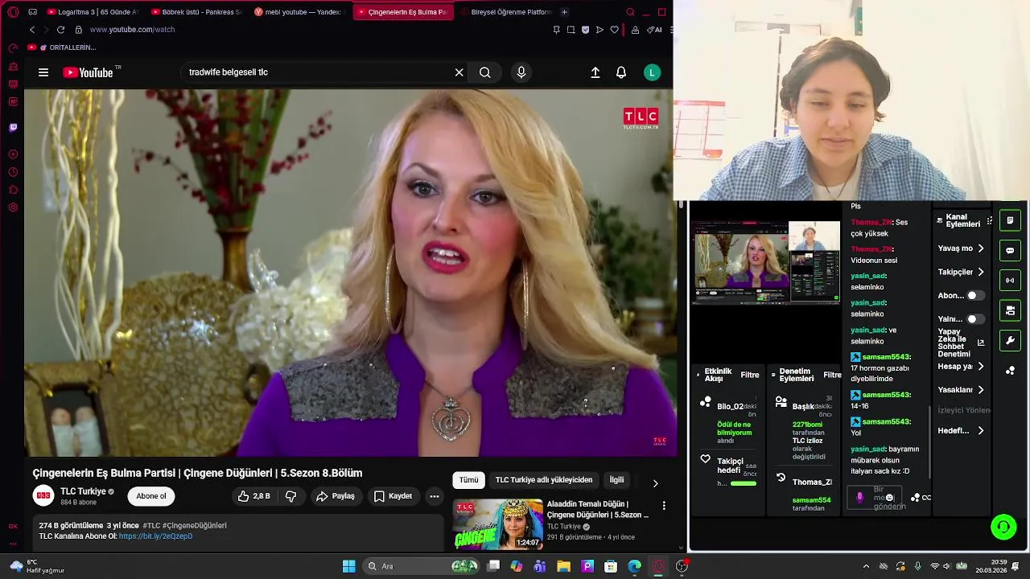Open Microsoft Edge from the taskbar
This screenshot has width=1030, height=579.
click(x=634, y=566)
